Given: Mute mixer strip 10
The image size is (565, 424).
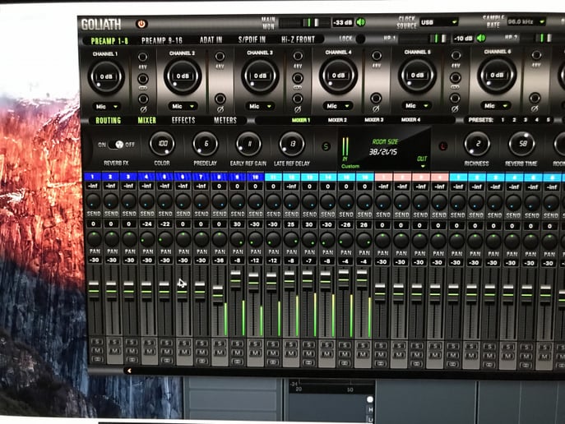Looking at the screenshot, I should click(255, 353).
